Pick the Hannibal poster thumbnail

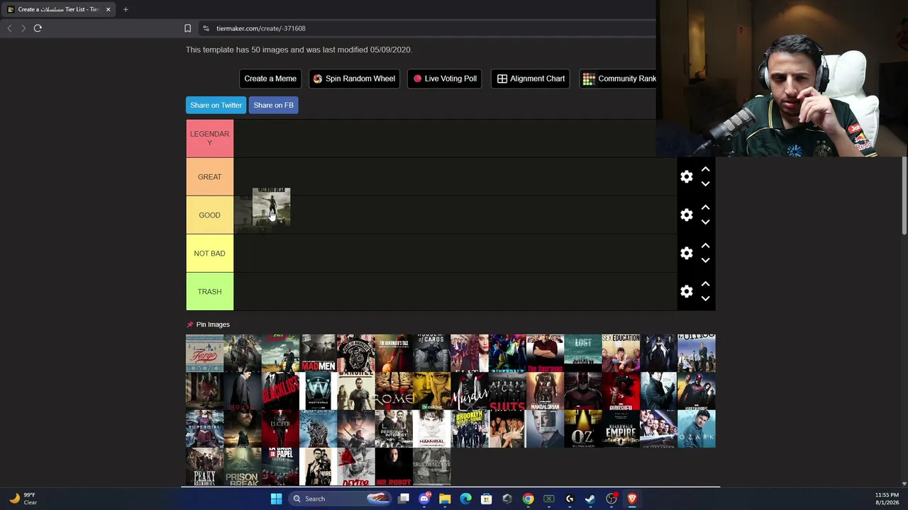tap(431, 429)
